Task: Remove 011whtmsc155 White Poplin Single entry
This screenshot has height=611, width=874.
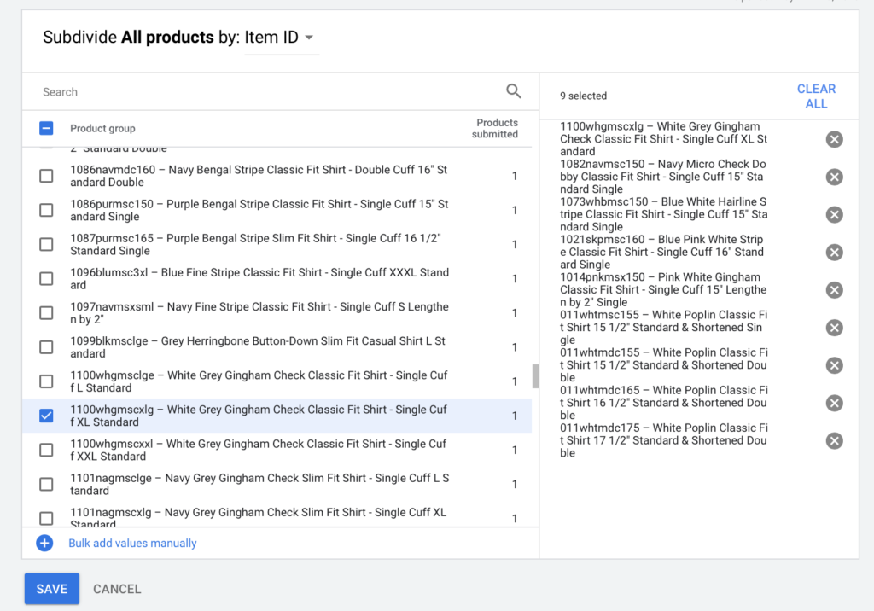Action: (834, 327)
